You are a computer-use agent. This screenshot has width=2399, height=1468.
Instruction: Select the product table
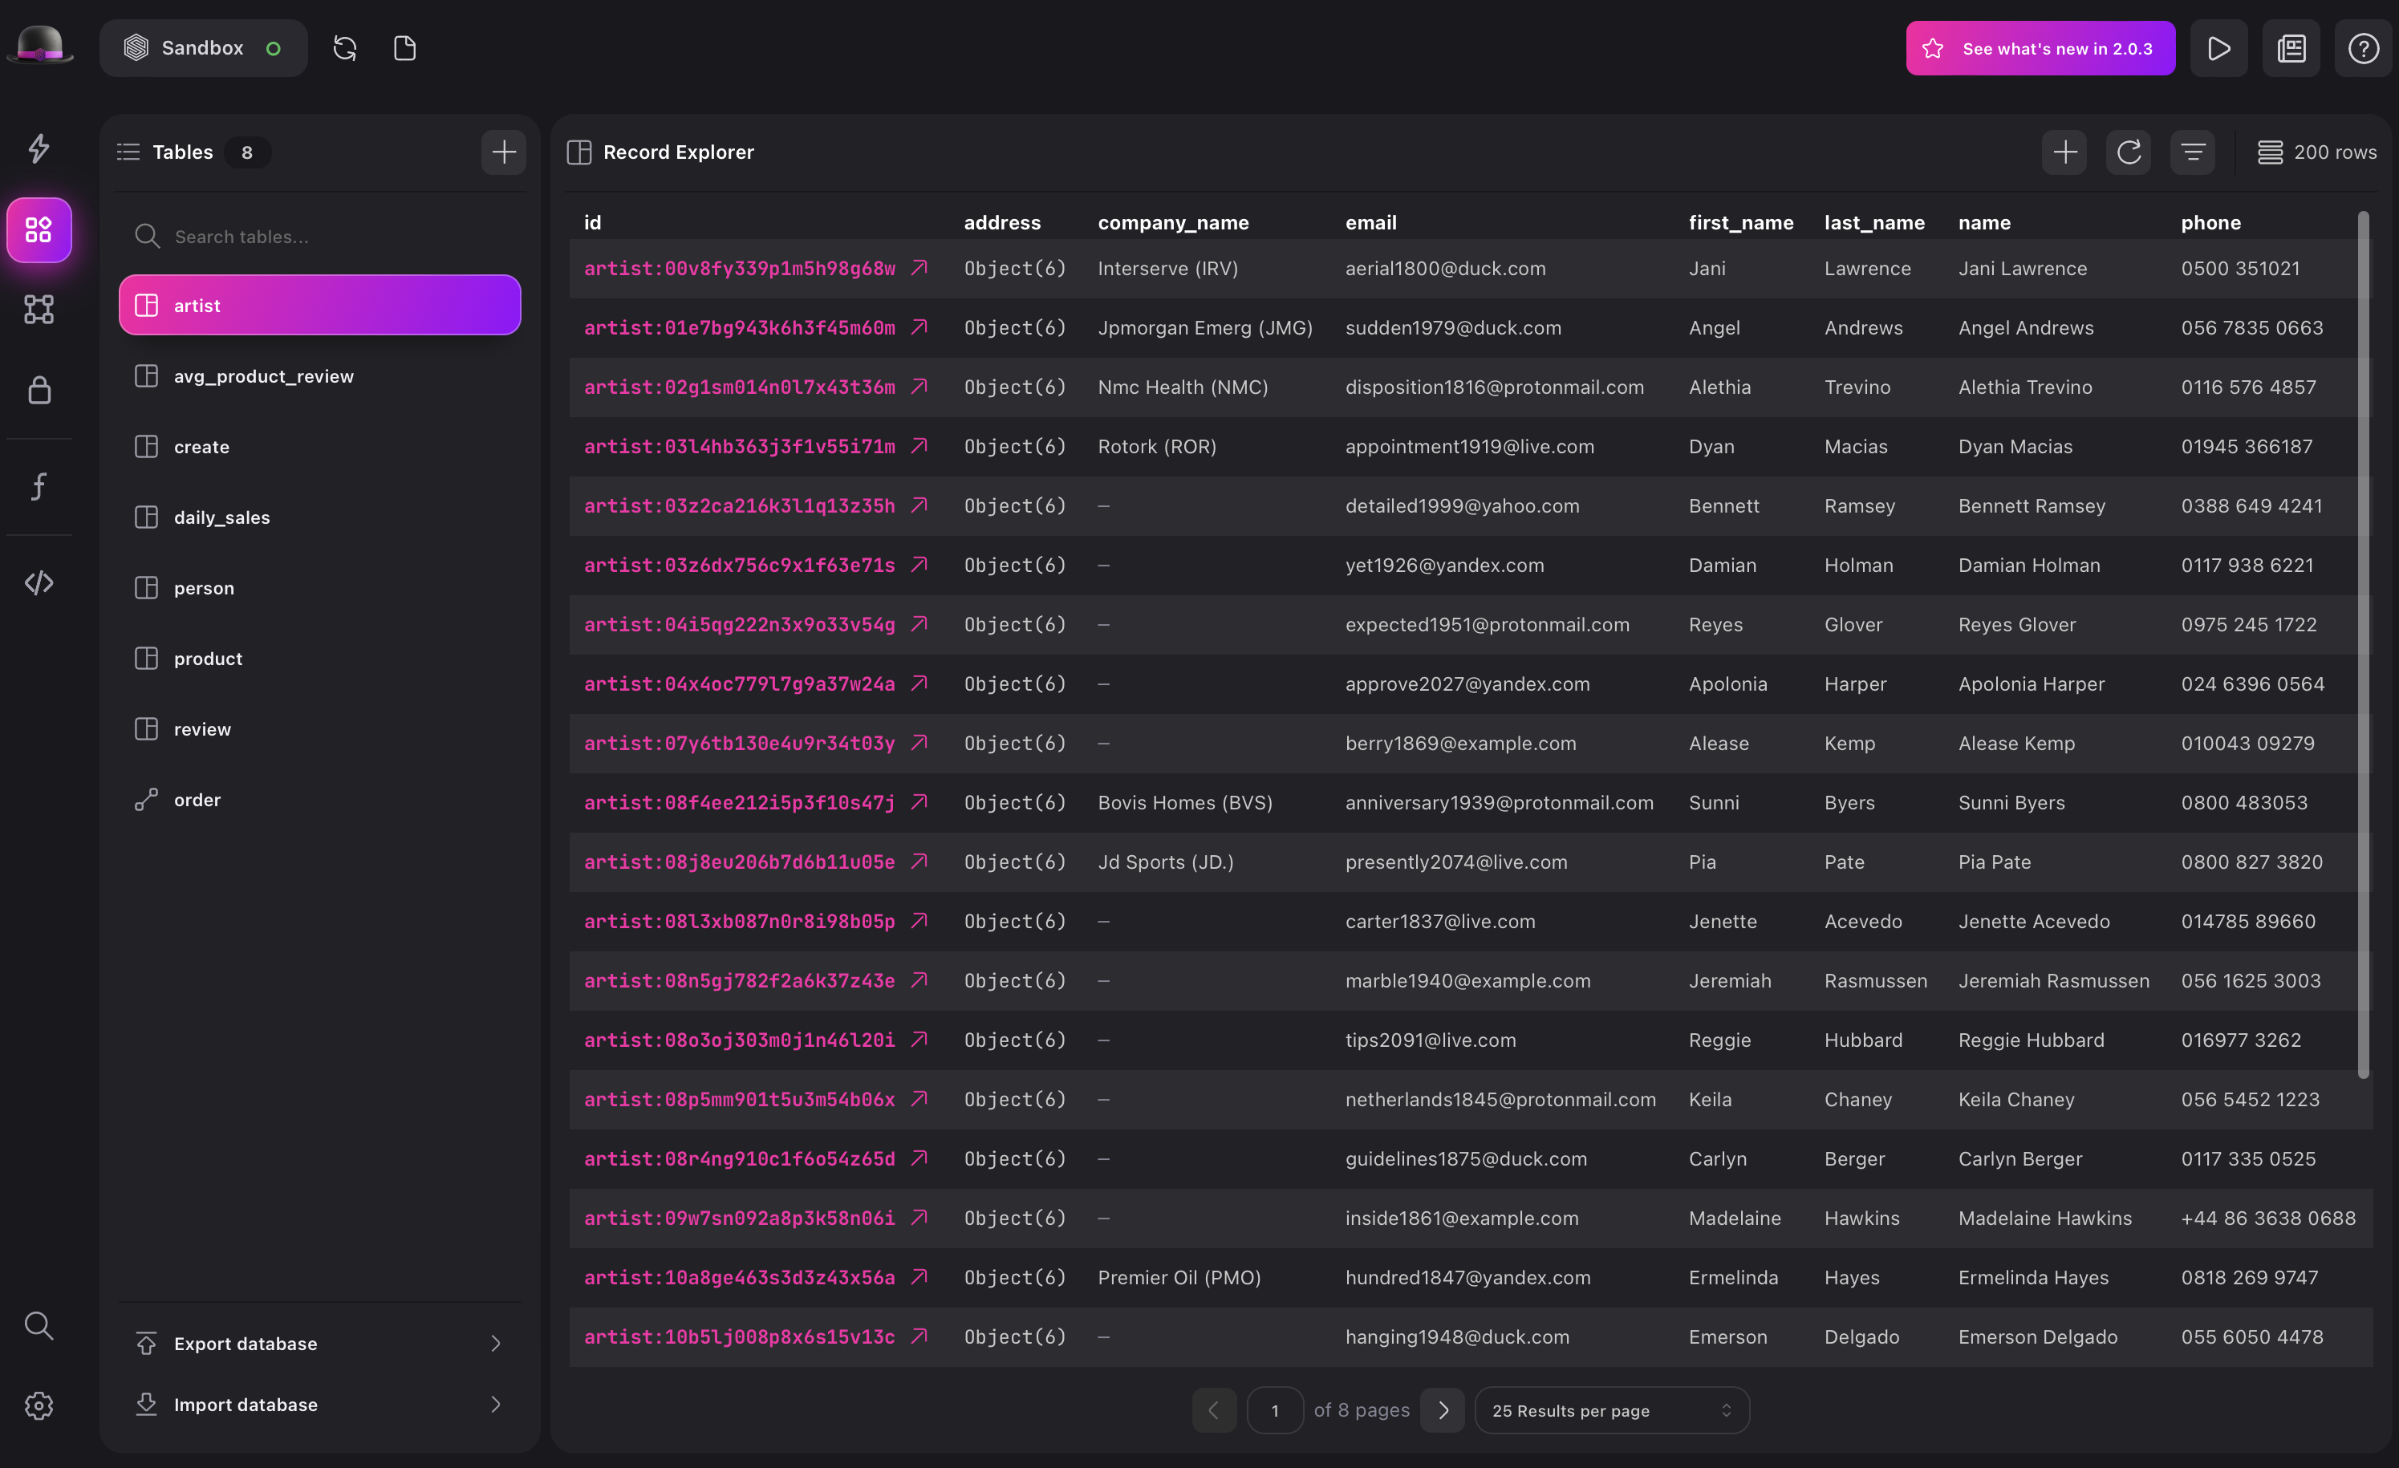[319, 658]
